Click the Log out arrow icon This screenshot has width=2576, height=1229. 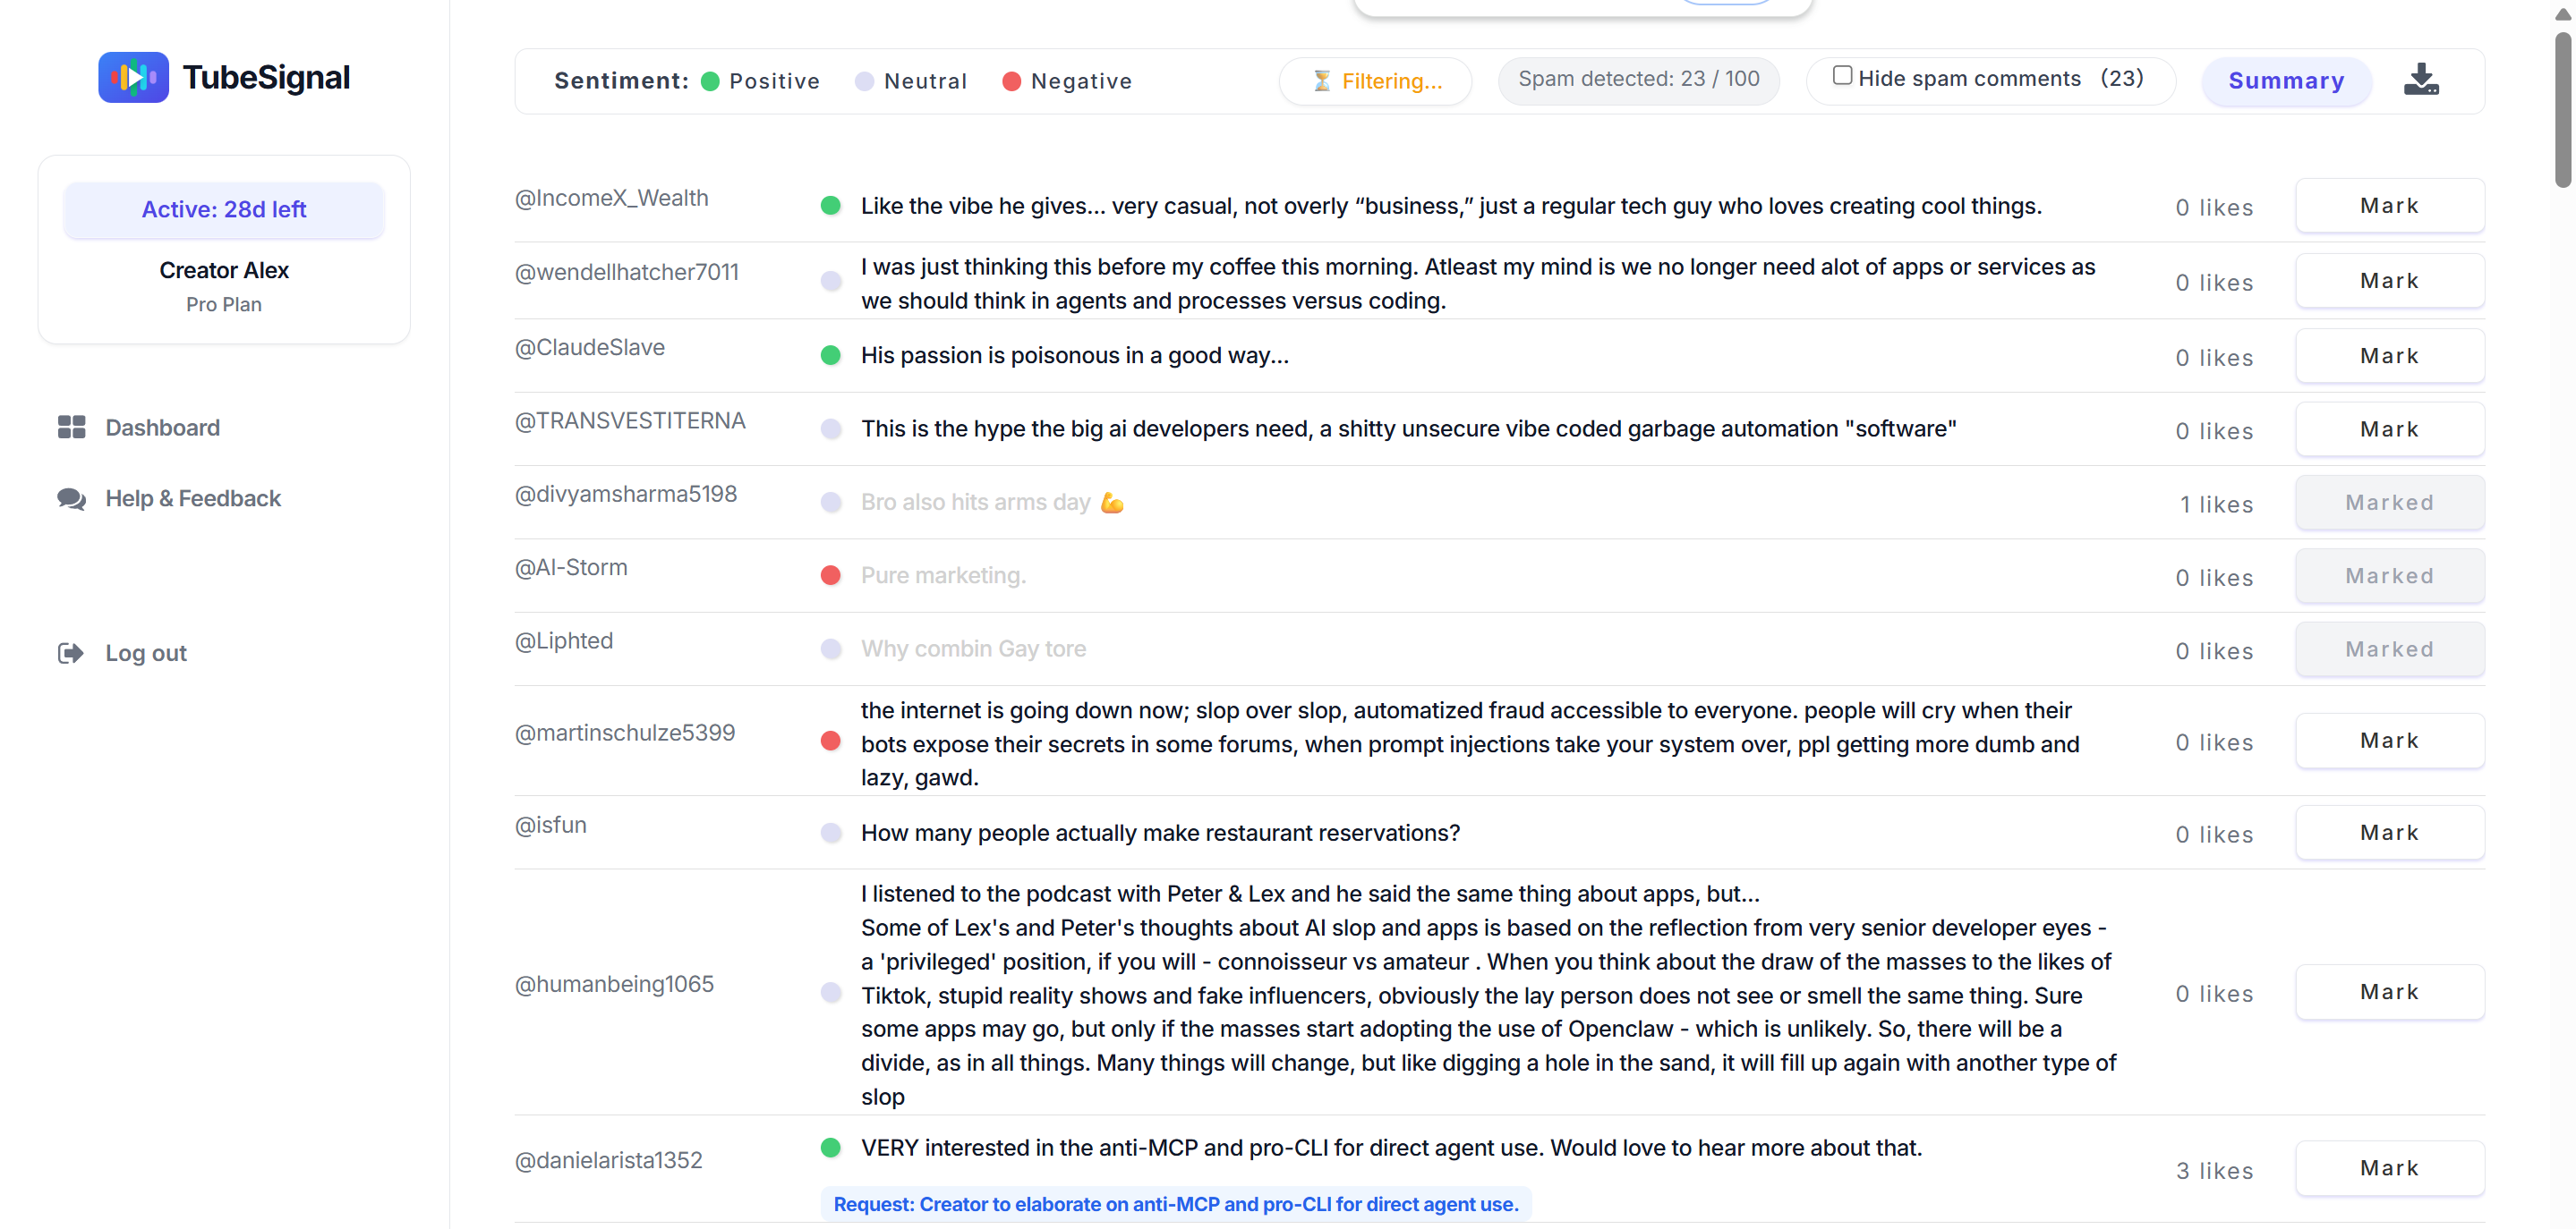coord(71,654)
